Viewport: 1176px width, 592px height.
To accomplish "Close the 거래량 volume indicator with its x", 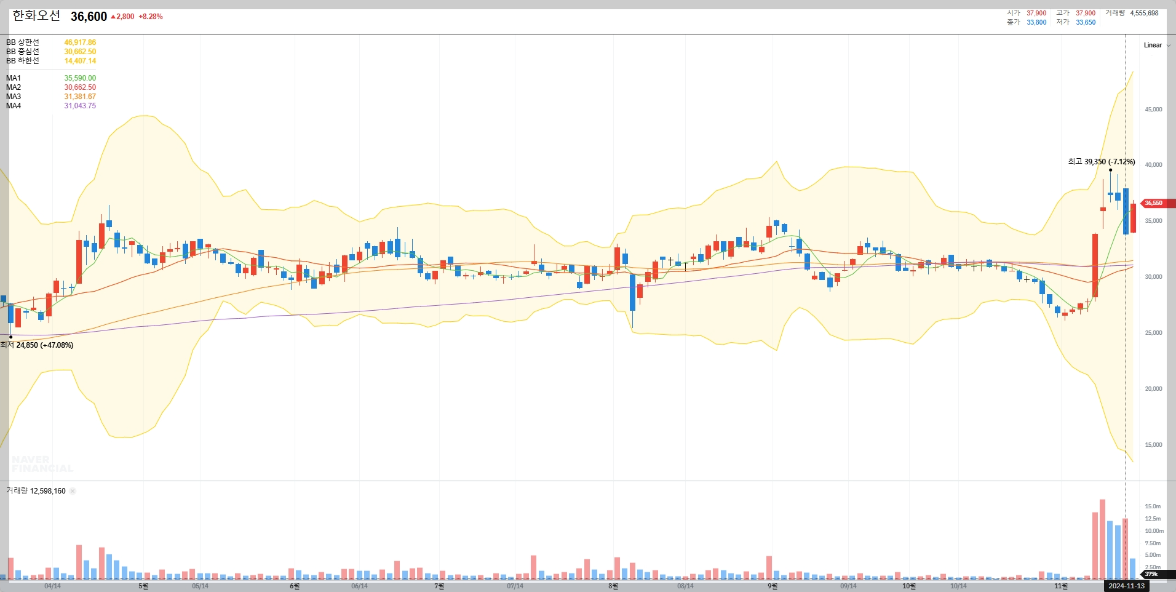I will (73, 491).
